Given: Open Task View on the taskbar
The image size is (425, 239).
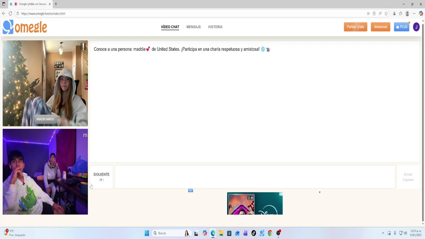Looking at the screenshot, I should tap(196, 233).
